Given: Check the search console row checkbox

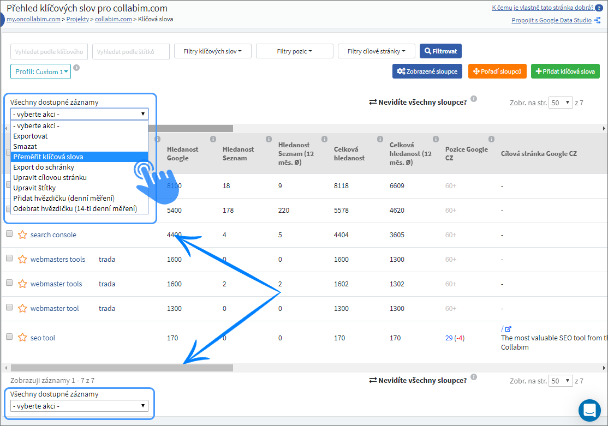Looking at the screenshot, I should [x=9, y=234].
